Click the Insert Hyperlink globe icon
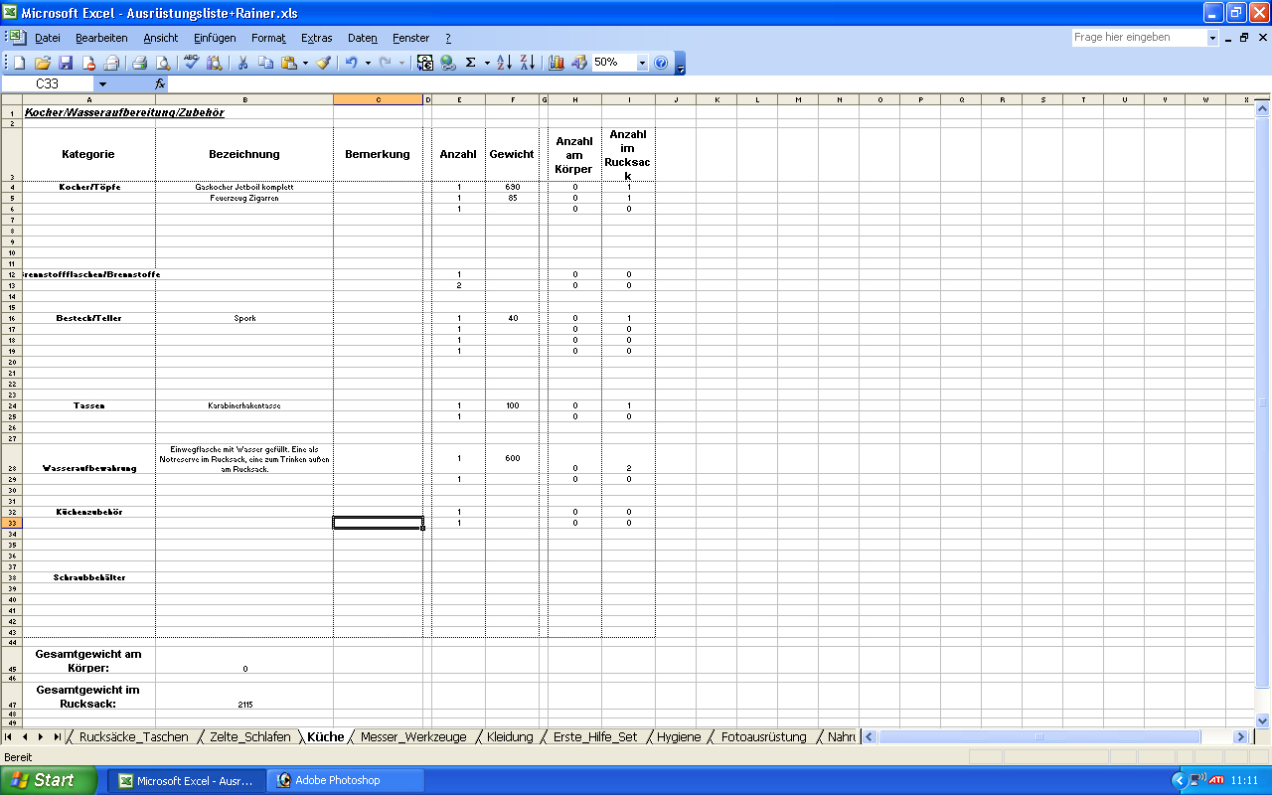Viewport: 1272px width, 795px height. coord(447,63)
